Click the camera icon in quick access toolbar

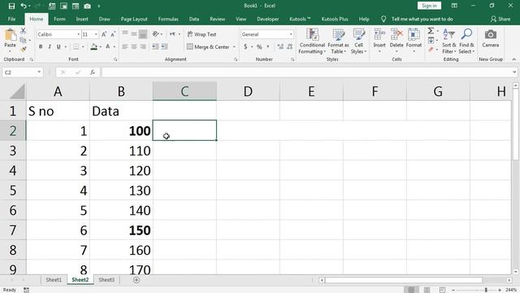[x=87, y=6]
